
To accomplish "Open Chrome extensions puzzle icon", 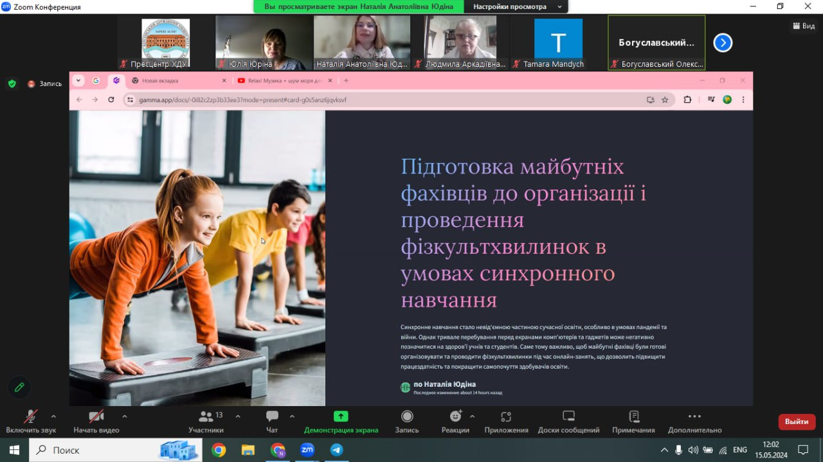I will pyautogui.click(x=687, y=100).
